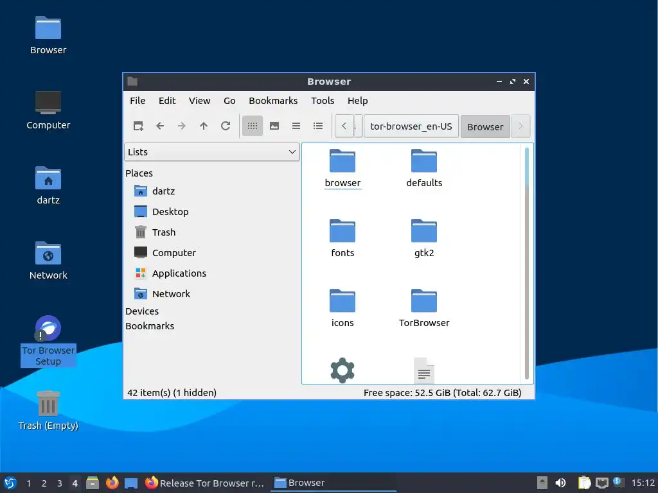Click the Browser path bar button
The image size is (658, 493).
(x=485, y=126)
